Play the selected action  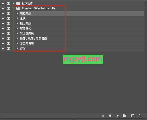118,116
